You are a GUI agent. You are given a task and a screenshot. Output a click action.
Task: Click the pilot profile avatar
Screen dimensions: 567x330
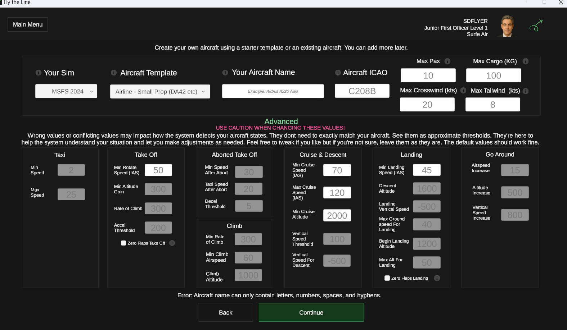(507, 26)
